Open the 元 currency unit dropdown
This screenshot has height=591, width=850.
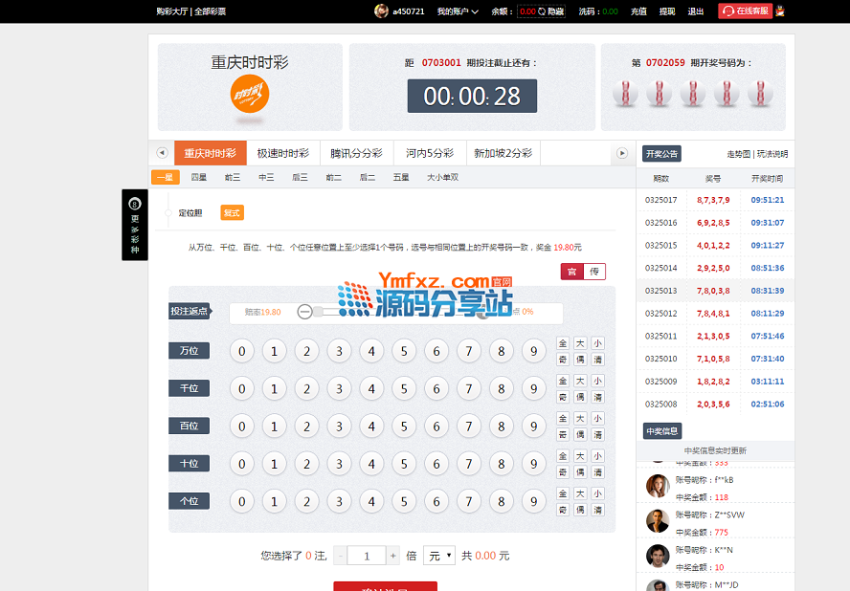pyautogui.click(x=440, y=556)
